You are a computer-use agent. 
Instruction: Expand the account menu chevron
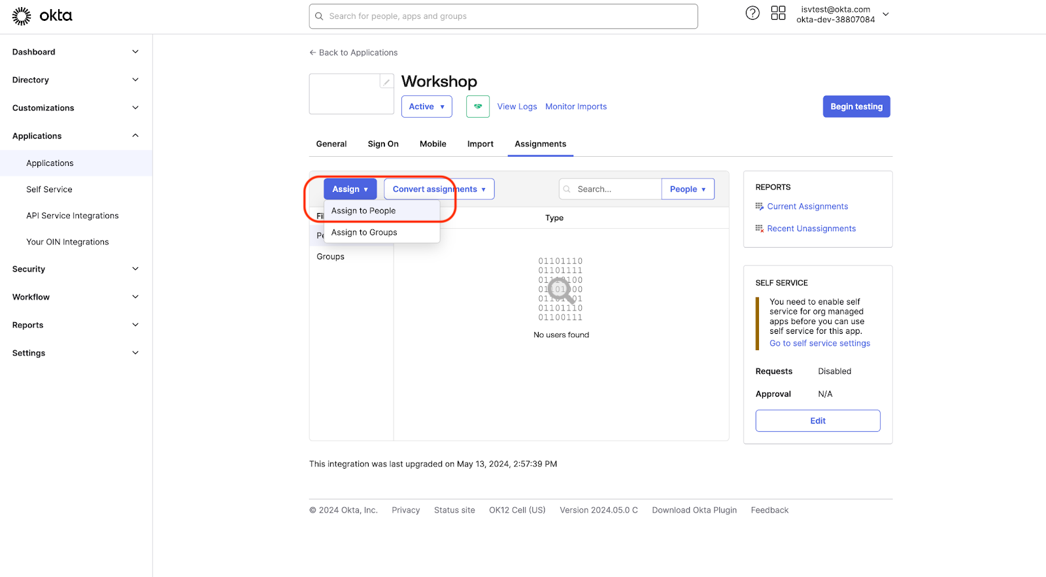pyautogui.click(x=886, y=14)
